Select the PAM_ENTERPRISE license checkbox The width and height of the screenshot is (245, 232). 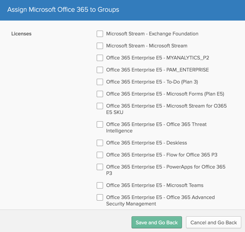[100, 70]
